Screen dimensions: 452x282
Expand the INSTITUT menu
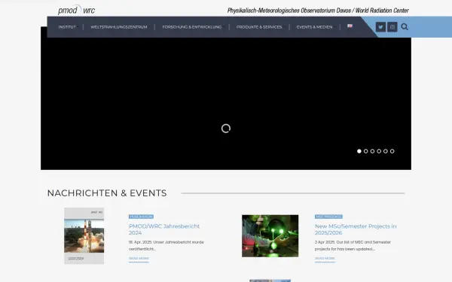click(68, 27)
